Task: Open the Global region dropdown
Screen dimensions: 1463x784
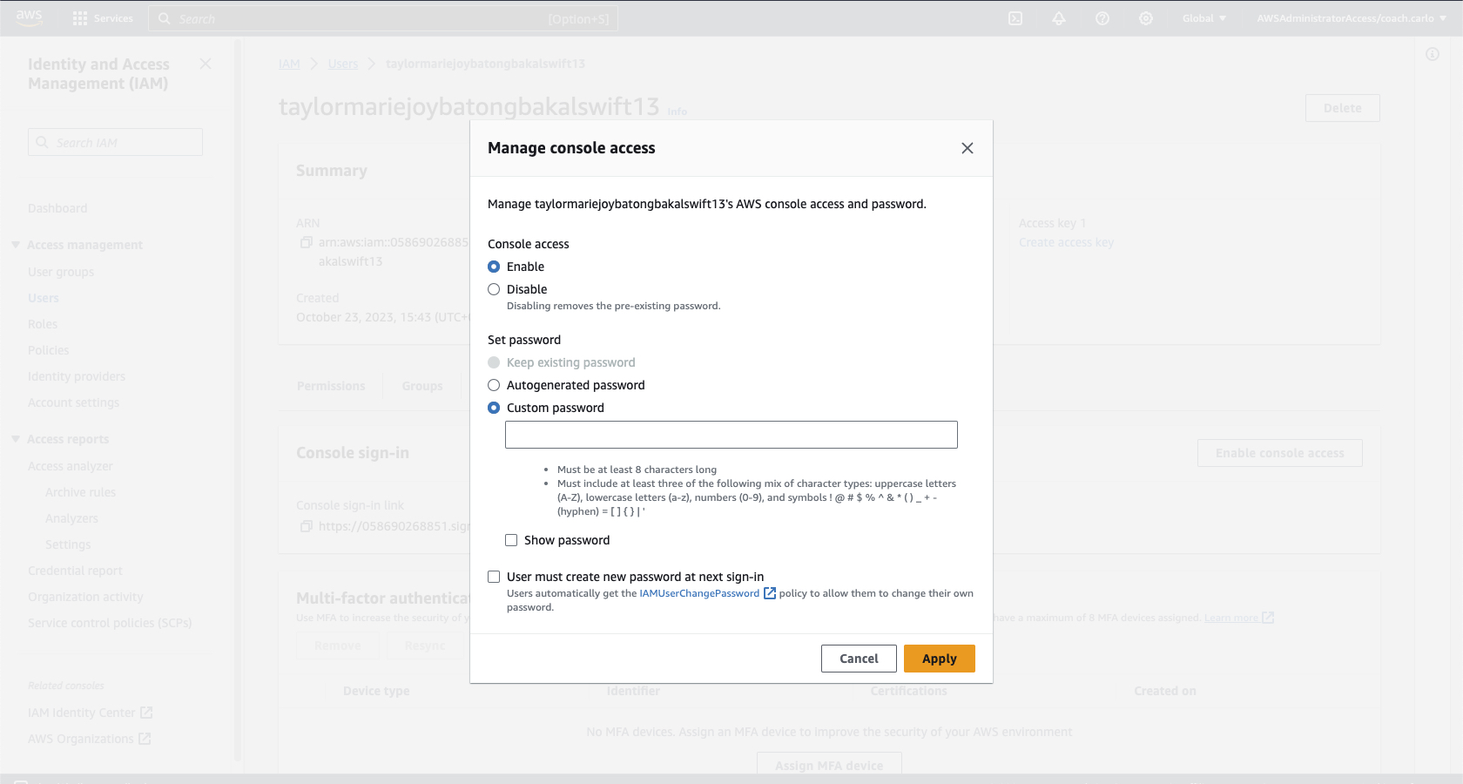Action: [1203, 18]
